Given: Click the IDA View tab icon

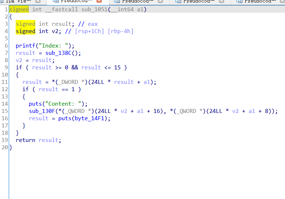Looking at the screenshot, I should click(2, 1).
